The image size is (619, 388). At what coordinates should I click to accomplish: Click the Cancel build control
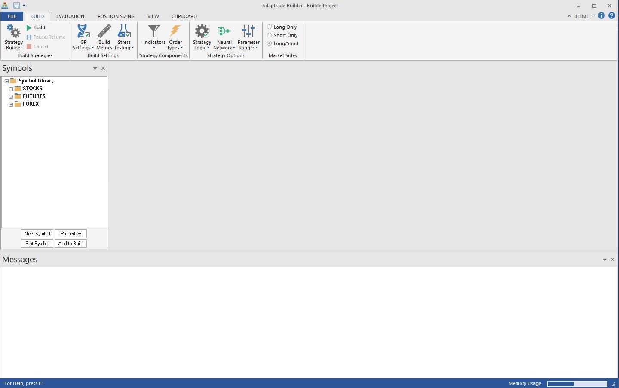[37, 46]
